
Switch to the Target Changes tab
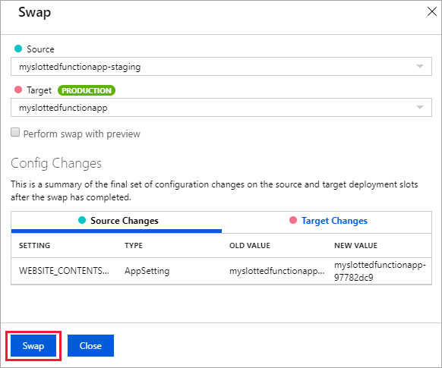click(334, 221)
